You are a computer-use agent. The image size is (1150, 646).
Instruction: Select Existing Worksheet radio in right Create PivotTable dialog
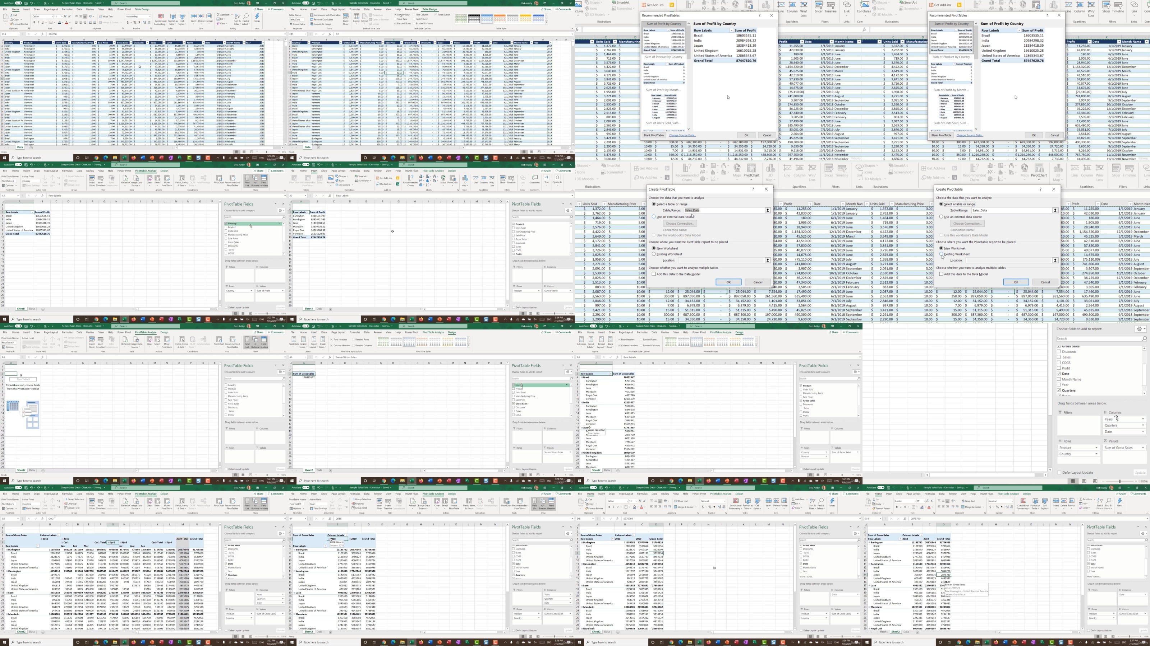point(942,254)
